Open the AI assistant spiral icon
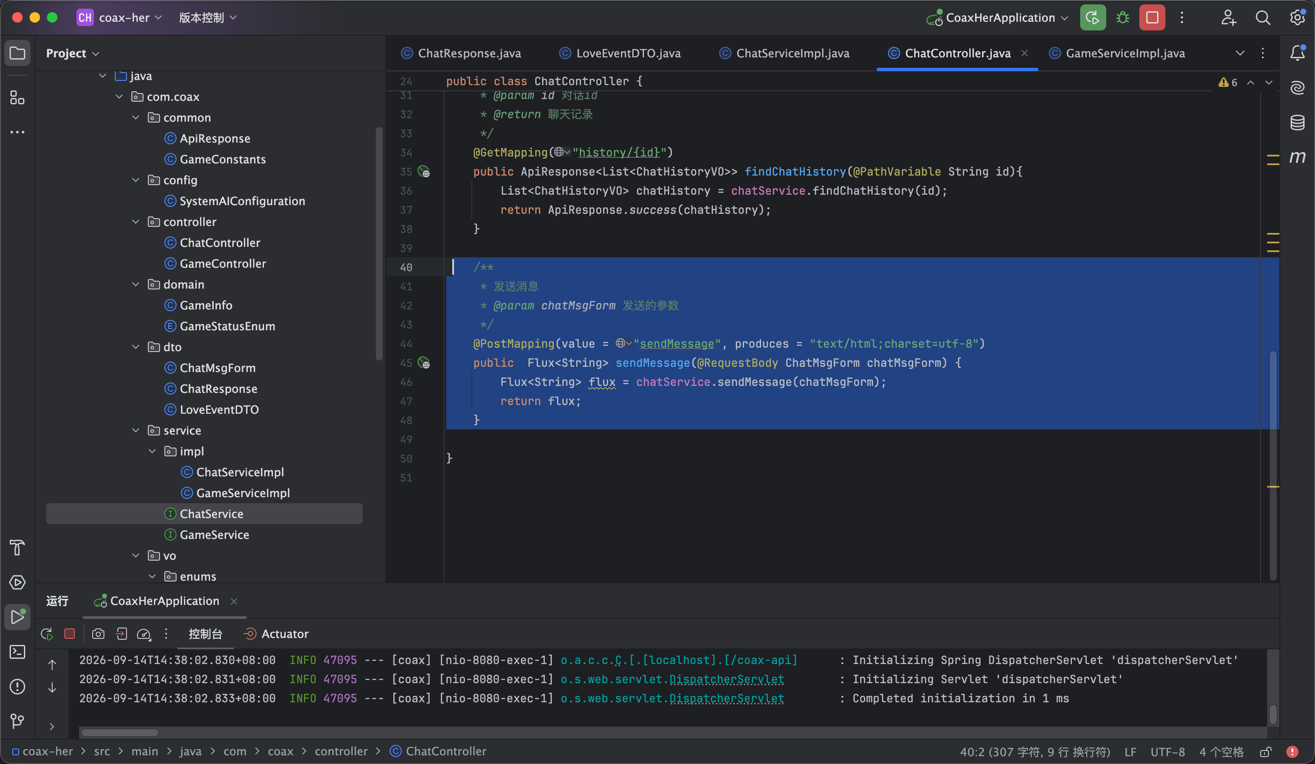The image size is (1315, 764). pos(1297,88)
